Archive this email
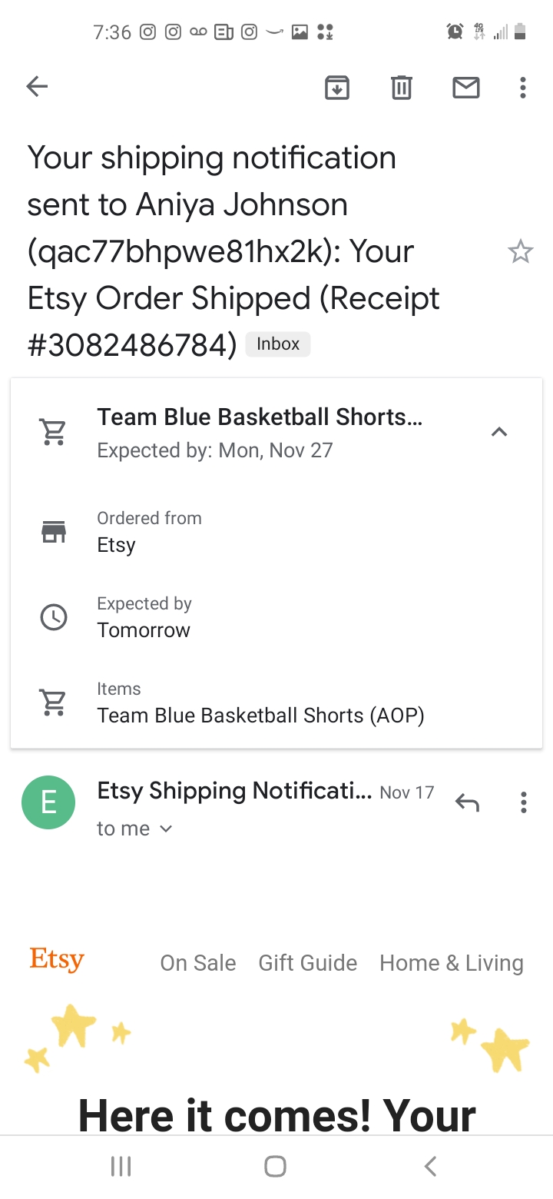This screenshot has width=553, height=1199. pyautogui.click(x=337, y=88)
